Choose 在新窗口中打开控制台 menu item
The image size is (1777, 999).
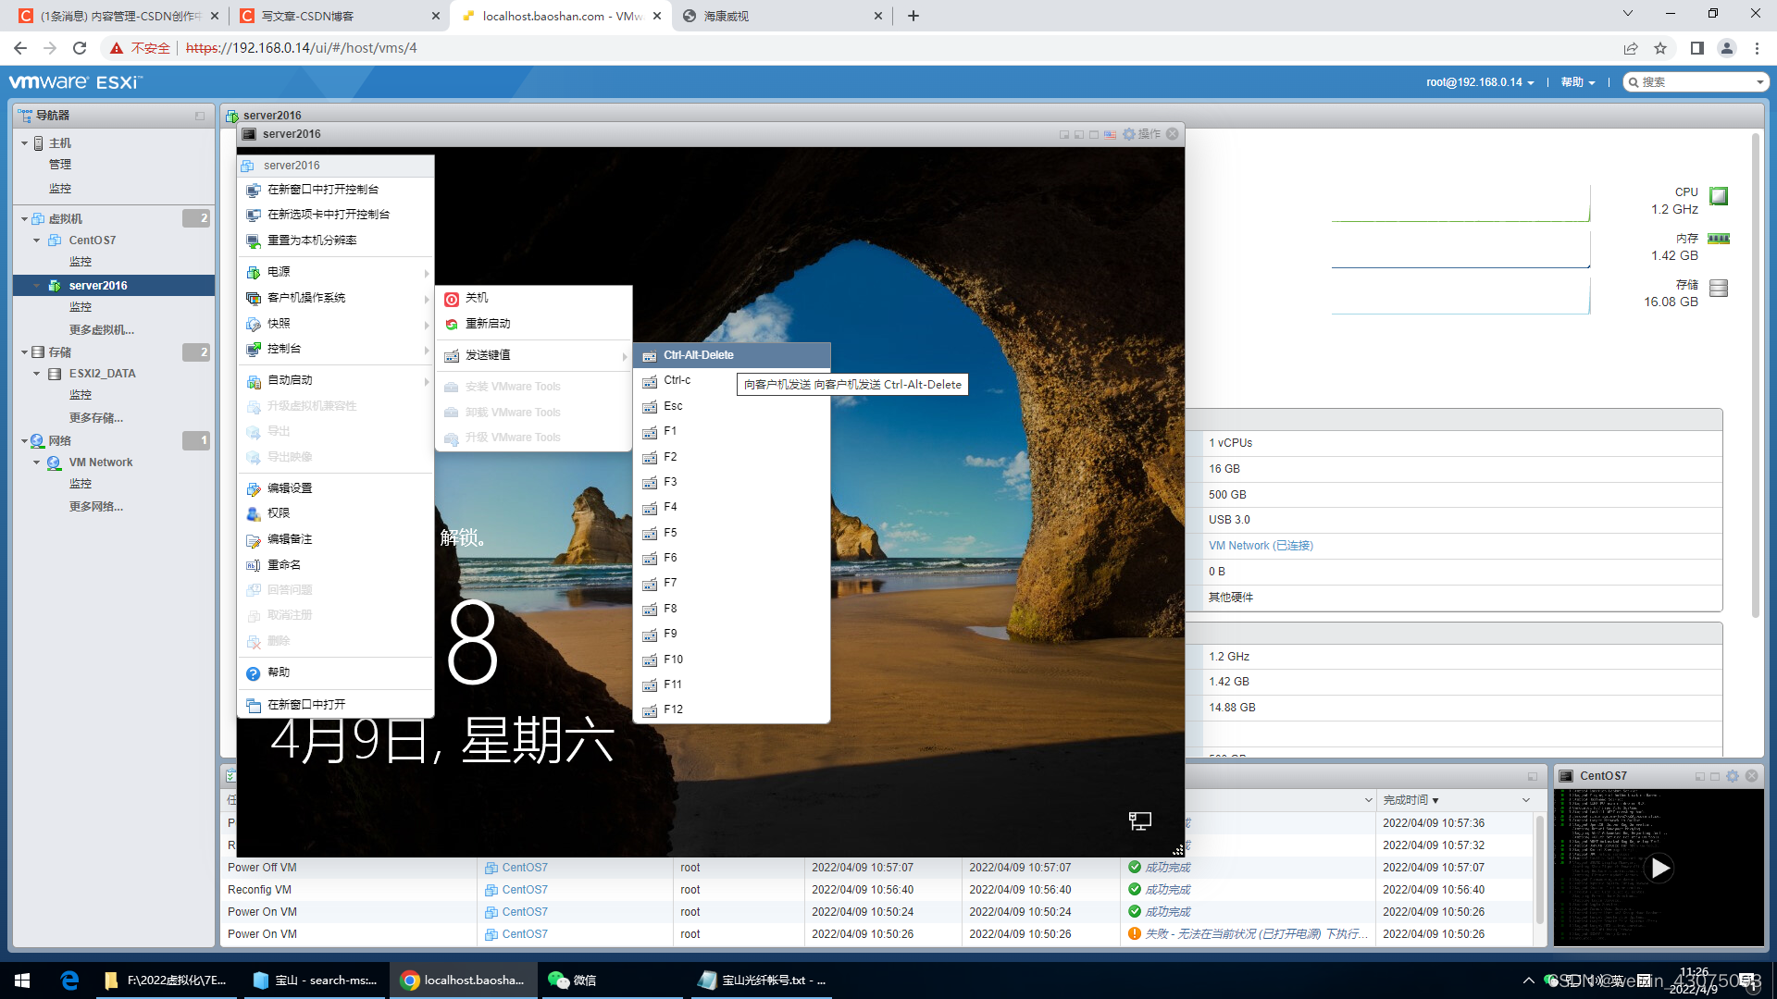[x=322, y=190]
